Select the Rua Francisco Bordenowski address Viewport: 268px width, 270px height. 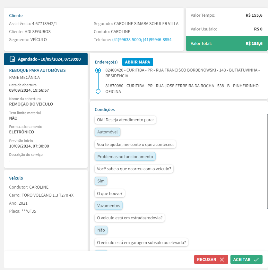tap(182, 73)
